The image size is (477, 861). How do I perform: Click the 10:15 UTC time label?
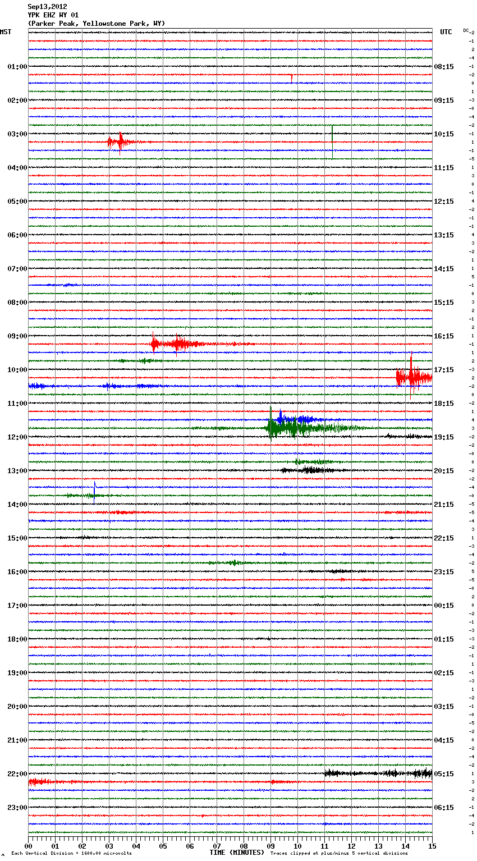444,134
